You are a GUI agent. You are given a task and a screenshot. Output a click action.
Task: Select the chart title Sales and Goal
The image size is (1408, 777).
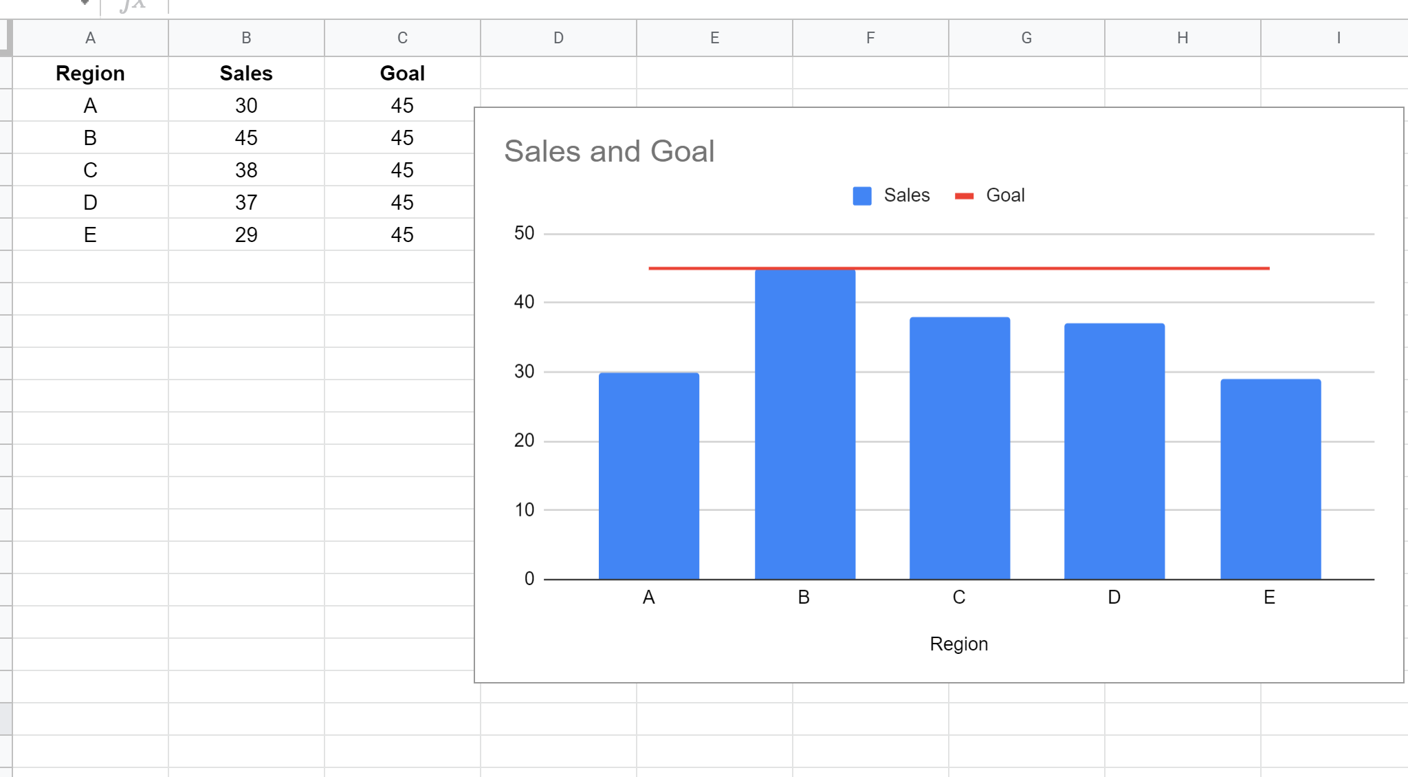(x=609, y=151)
